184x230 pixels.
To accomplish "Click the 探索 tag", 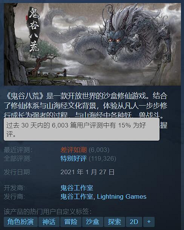I will coord(115,222).
